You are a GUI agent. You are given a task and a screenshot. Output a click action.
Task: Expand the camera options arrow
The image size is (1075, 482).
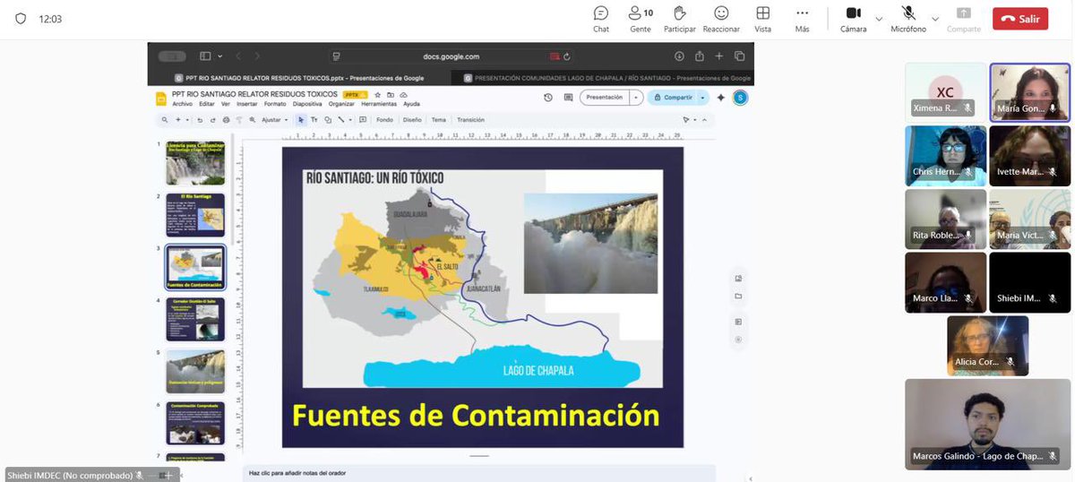pos(879,18)
